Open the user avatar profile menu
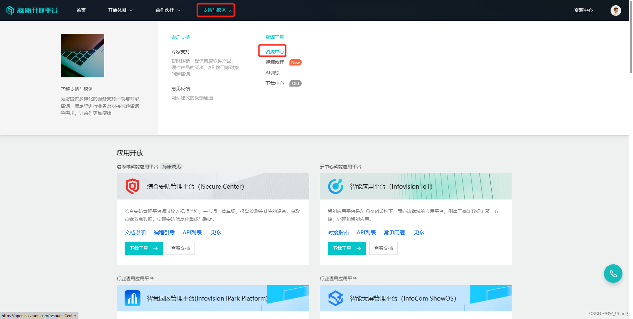The image size is (633, 319). (616, 10)
